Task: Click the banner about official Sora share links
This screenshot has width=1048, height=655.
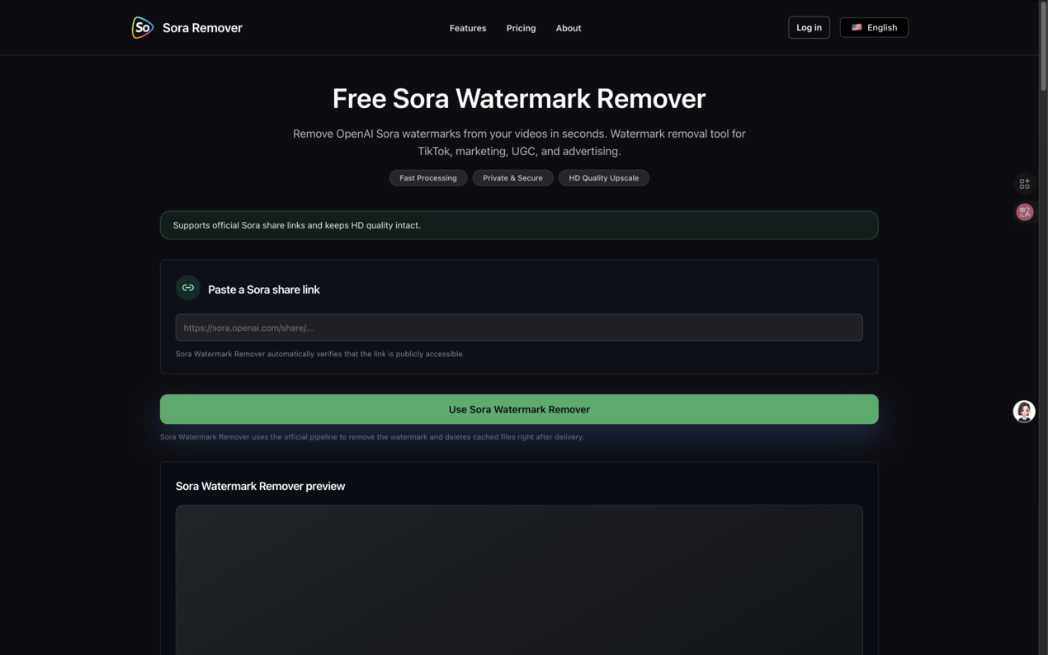Action: click(x=519, y=224)
